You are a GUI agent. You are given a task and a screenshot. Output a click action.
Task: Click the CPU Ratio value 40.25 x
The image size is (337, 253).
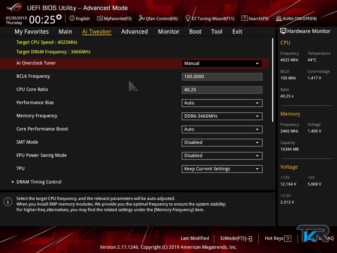click(x=287, y=96)
